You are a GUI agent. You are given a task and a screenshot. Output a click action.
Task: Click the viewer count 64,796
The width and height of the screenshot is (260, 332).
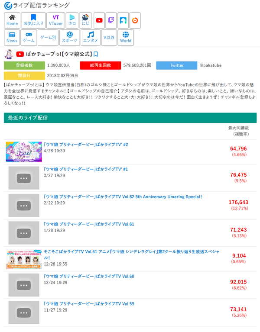[238, 148]
